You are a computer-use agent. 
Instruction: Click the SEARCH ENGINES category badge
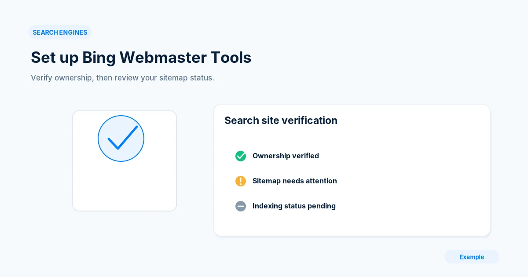coord(60,32)
